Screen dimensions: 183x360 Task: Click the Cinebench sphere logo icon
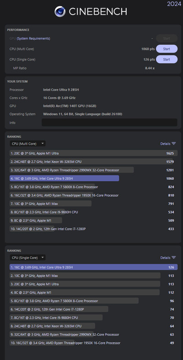[60, 11]
